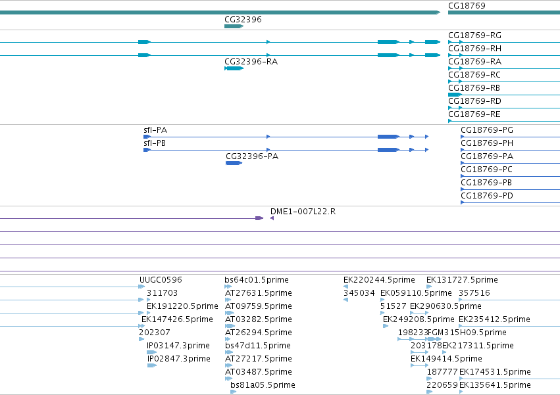Select bs81a05.5prime EST

point(233,392)
